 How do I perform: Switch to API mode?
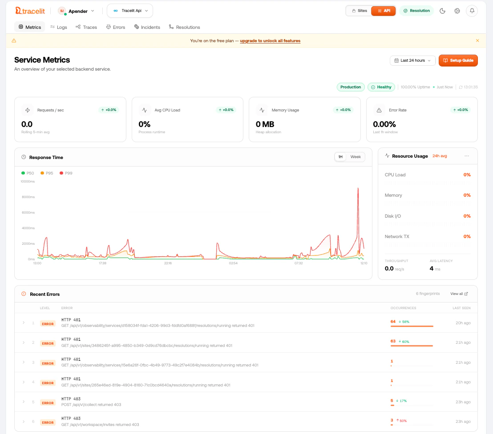[x=383, y=11]
